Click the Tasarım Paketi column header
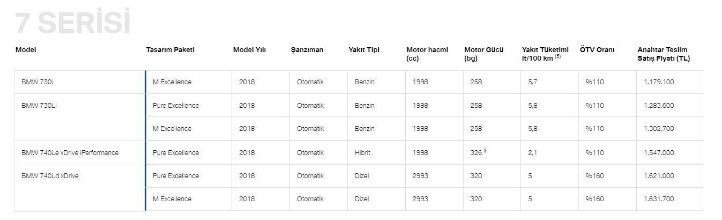 click(170, 50)
